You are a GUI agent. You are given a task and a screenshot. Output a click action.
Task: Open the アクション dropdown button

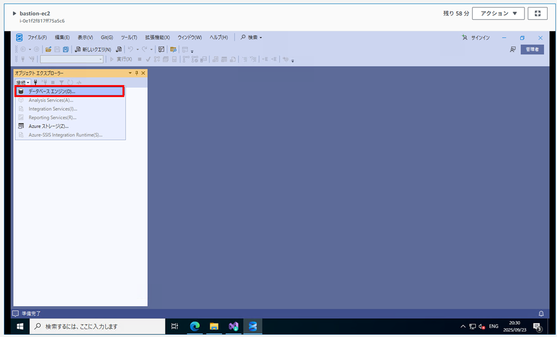point(498,14)
